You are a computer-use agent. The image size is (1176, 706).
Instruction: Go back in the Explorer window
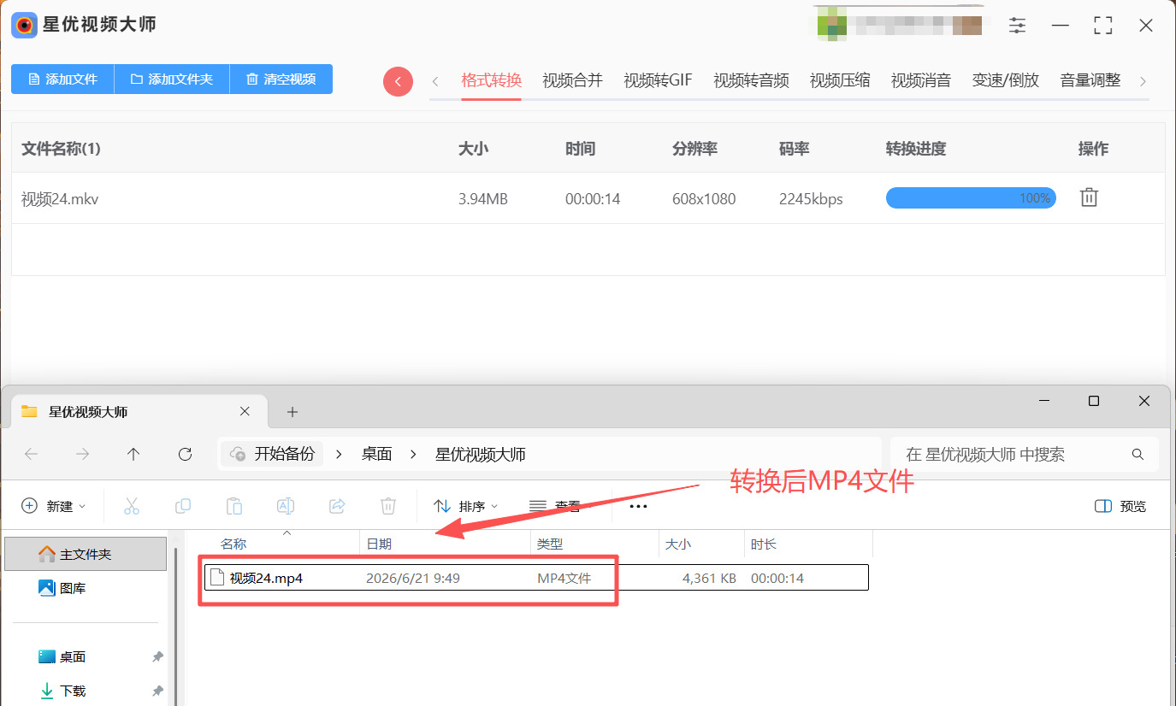(32, 455)
